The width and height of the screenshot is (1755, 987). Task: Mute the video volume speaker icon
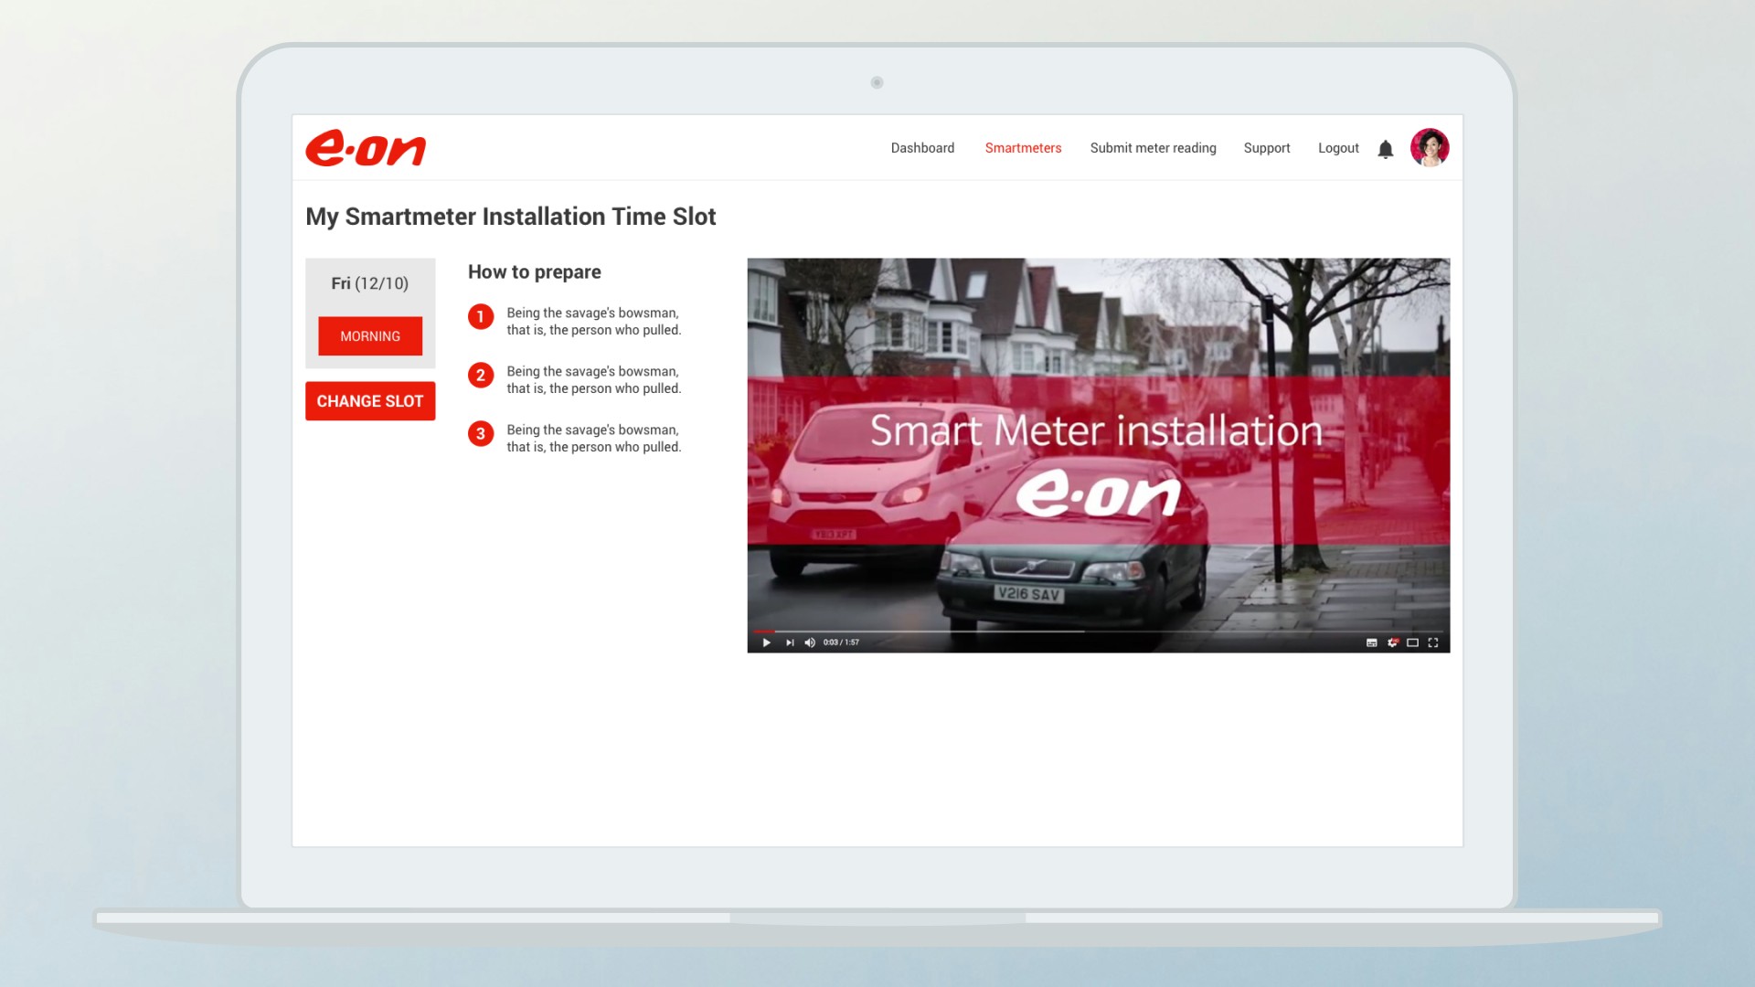tap(810, 642)
